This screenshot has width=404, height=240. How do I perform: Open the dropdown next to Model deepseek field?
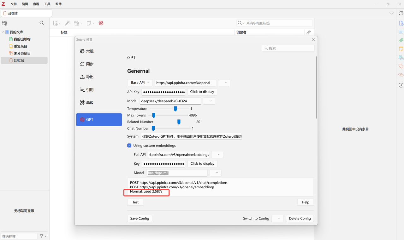click(x=209, y=101)
